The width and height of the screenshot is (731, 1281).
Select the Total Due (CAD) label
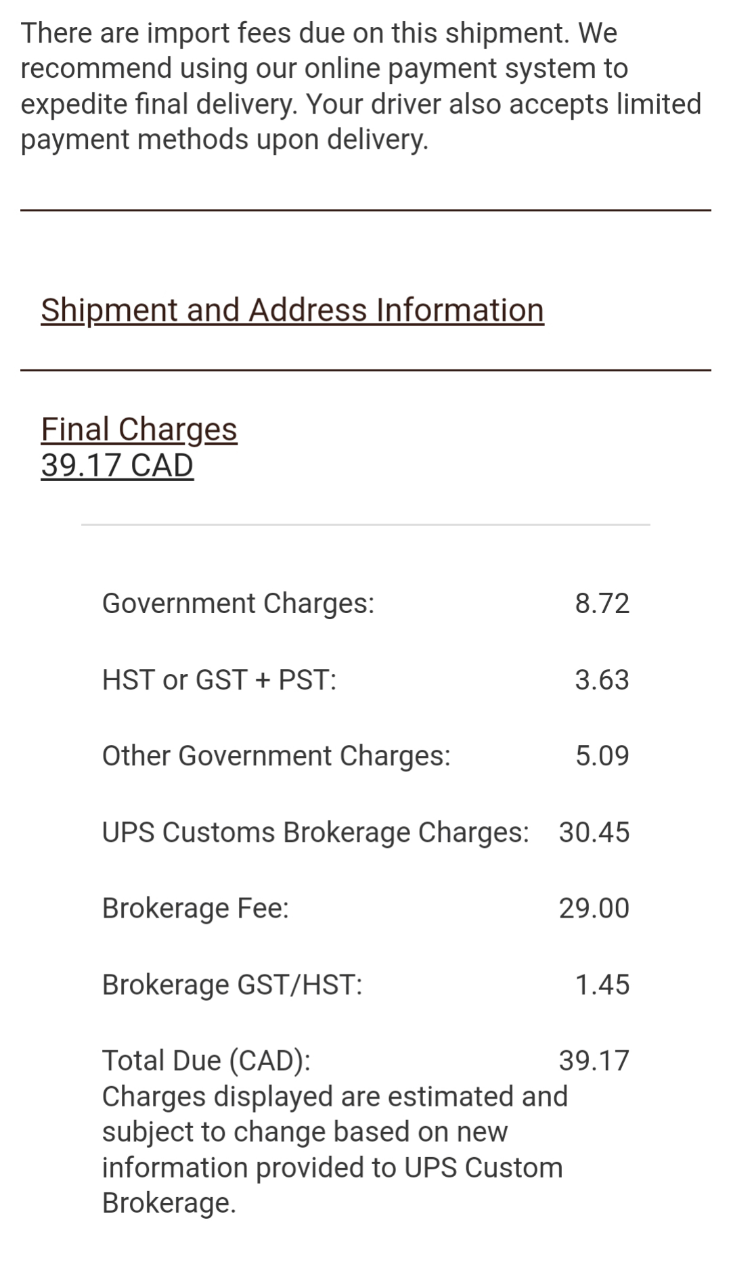206,1060
